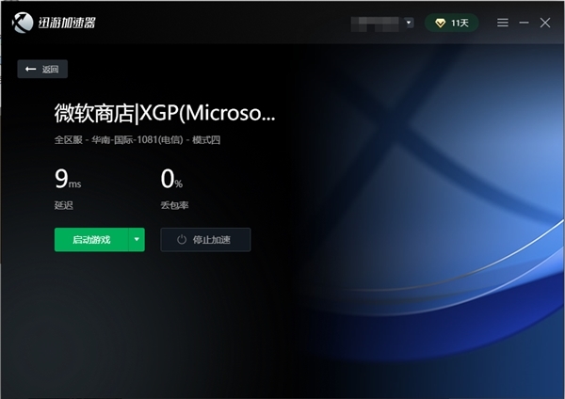Close the 迅游加速器 window
The height and width of the screenshot is (399, 565).
coord(545,23)
